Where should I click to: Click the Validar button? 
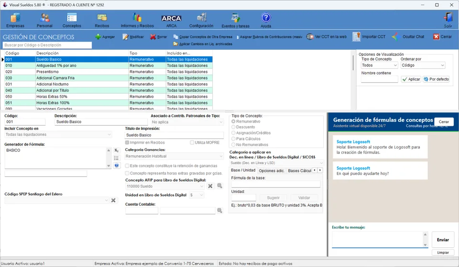click(x=304, y=198)
